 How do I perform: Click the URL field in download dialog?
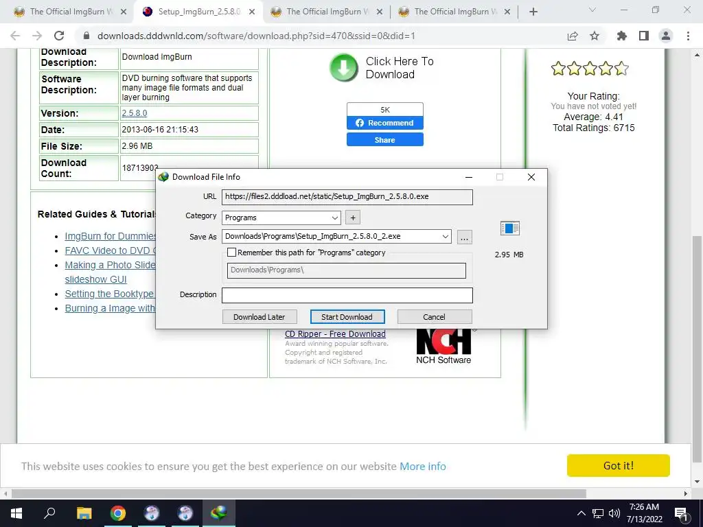click(x=347, y=197)
